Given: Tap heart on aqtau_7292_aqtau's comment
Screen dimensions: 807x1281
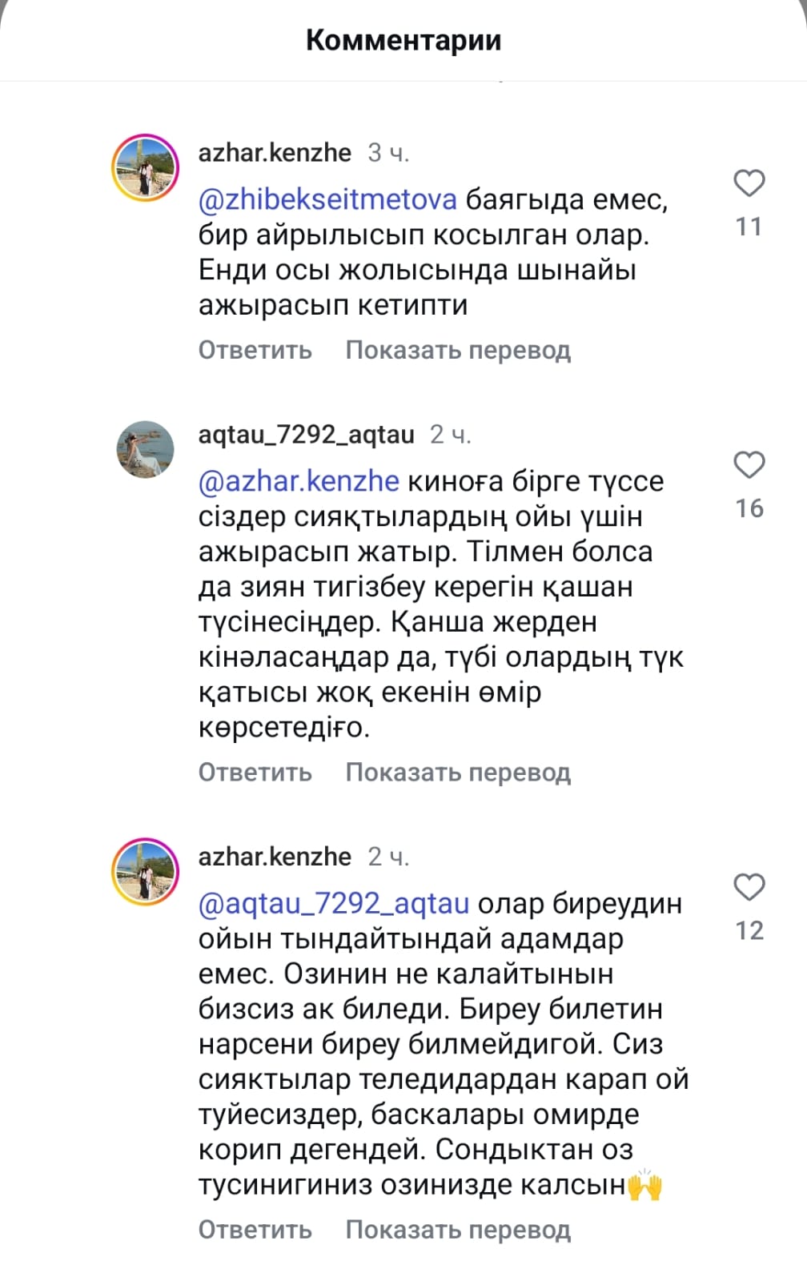Looking at the screenshot, I should 749,465.
